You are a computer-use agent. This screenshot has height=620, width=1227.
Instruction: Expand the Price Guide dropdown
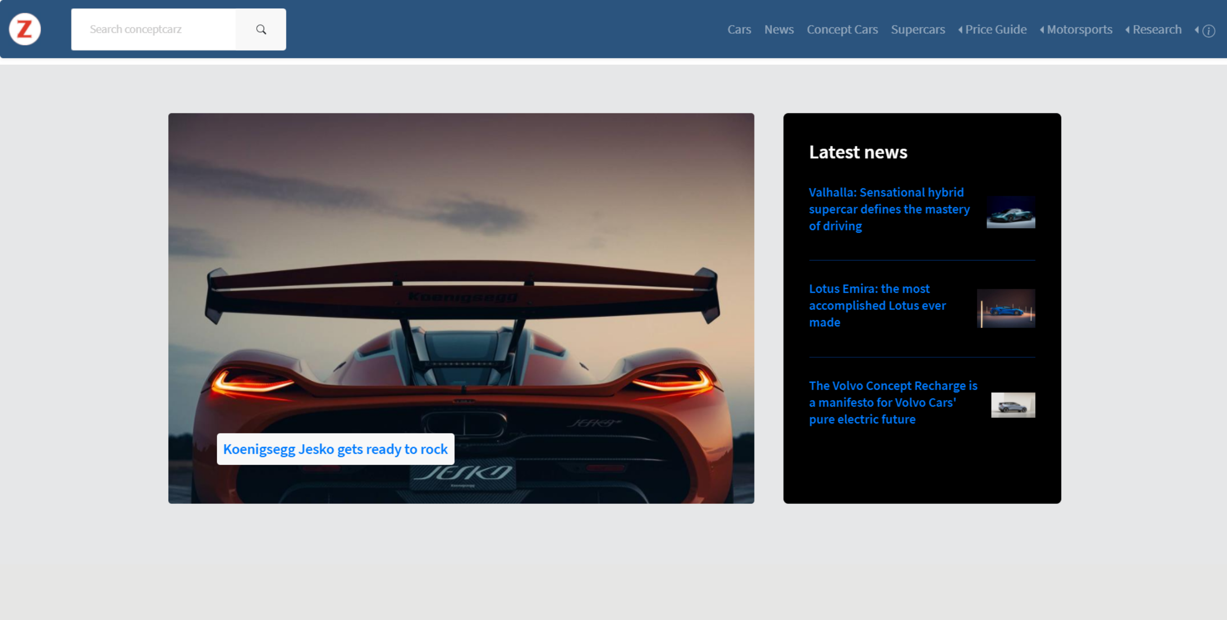point(992,30)
